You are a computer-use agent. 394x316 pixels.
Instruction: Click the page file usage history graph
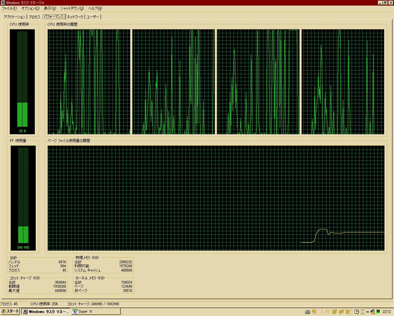[x=216, y=198]
